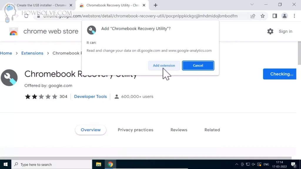This screenshot has height=169, width=301.
Task: Click Add extension in the dialog
Action: (x=164, y=65)
